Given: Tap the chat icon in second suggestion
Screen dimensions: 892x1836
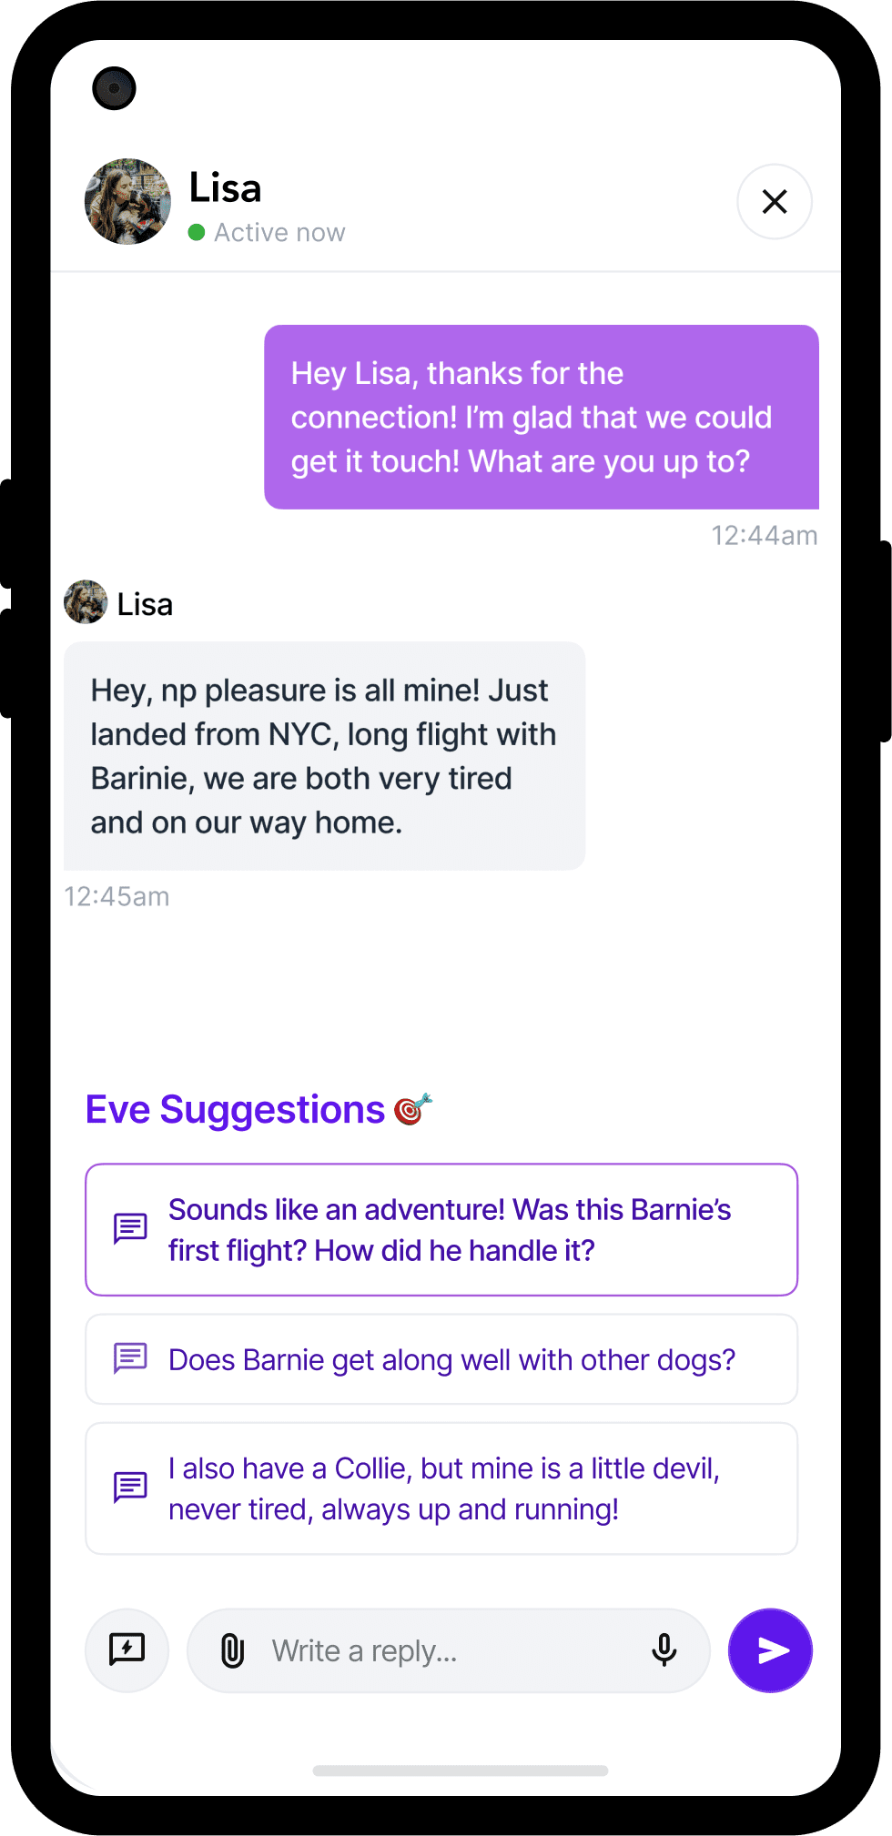Looking at the screenshot, I should 130,1359.
